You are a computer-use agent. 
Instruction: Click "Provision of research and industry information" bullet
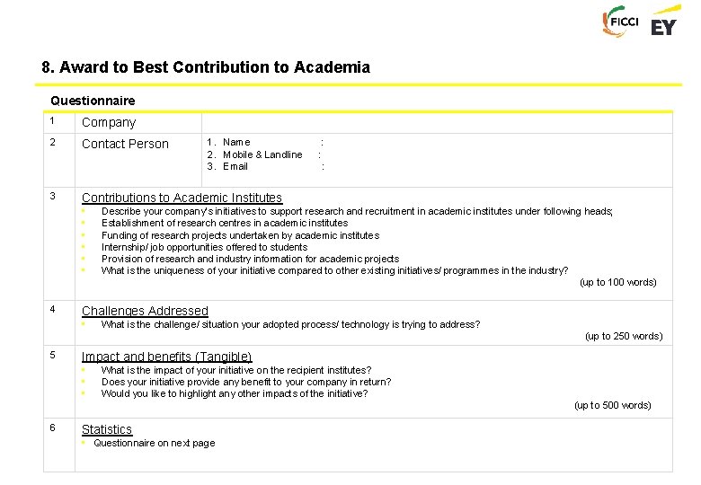[x=251, y=259]
